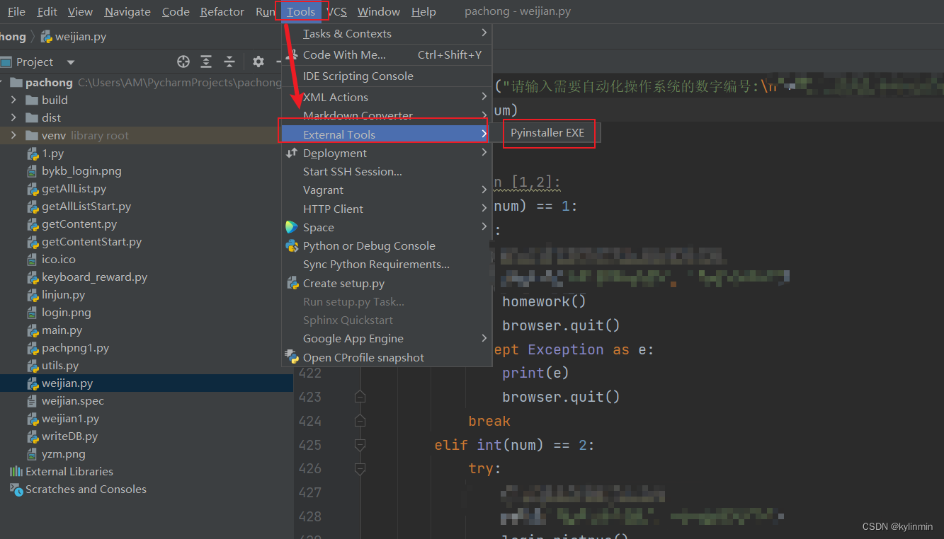Open XML Actions submenu
This screenshot has height=539, width=944.
(x=387, y=97)
